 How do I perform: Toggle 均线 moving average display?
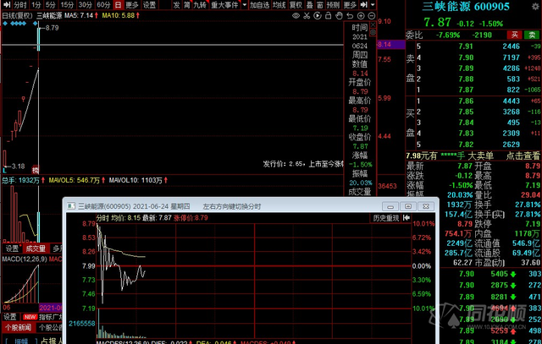click(283, 5)
